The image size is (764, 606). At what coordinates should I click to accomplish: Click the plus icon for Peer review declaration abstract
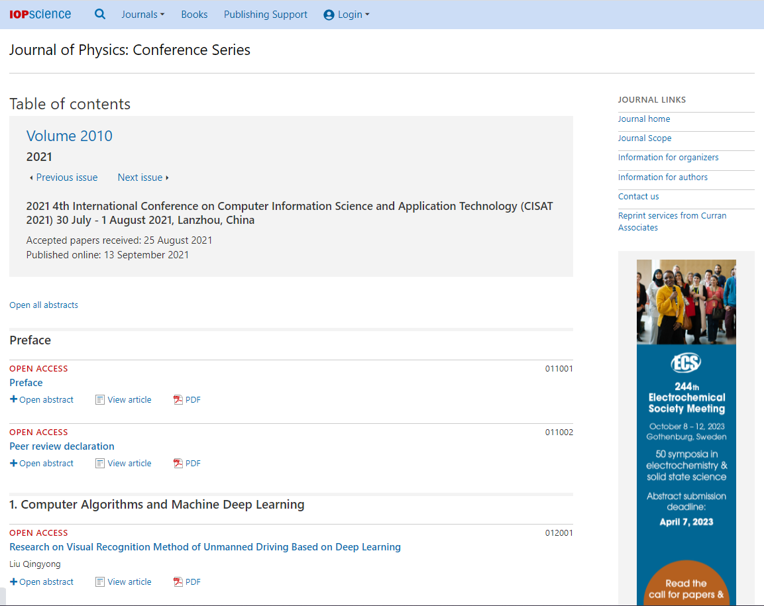click(14, 463)
